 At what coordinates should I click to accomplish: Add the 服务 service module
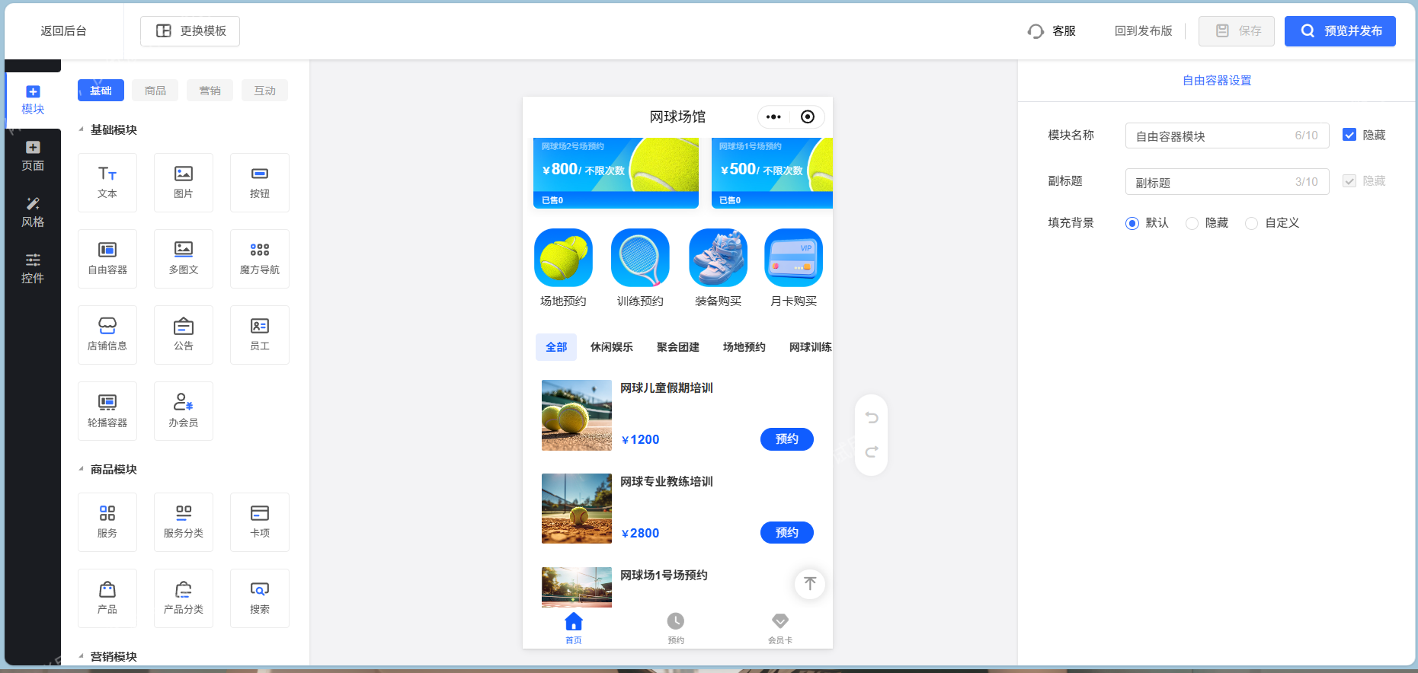107,522
